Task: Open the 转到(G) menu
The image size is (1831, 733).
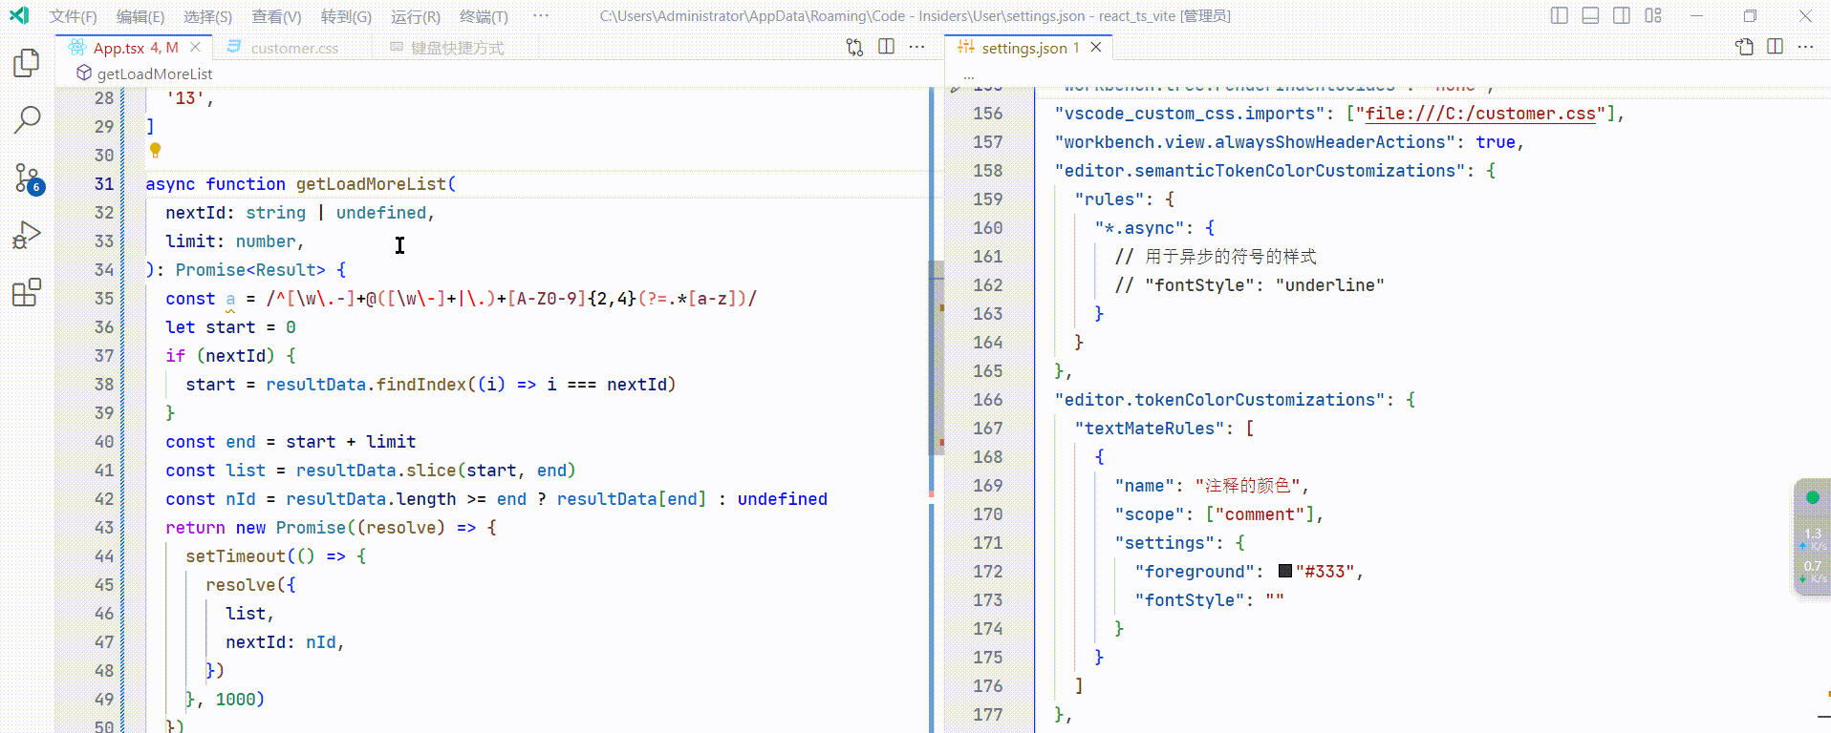Action: [x=346, y=16]
